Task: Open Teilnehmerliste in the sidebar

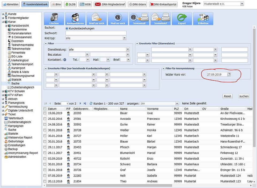Action: pos(21,49)
